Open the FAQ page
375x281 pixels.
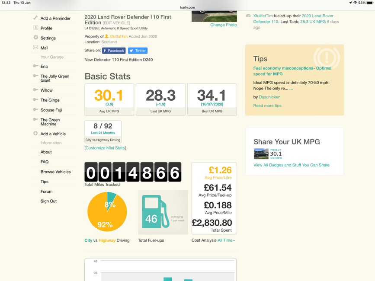[45, 162]
